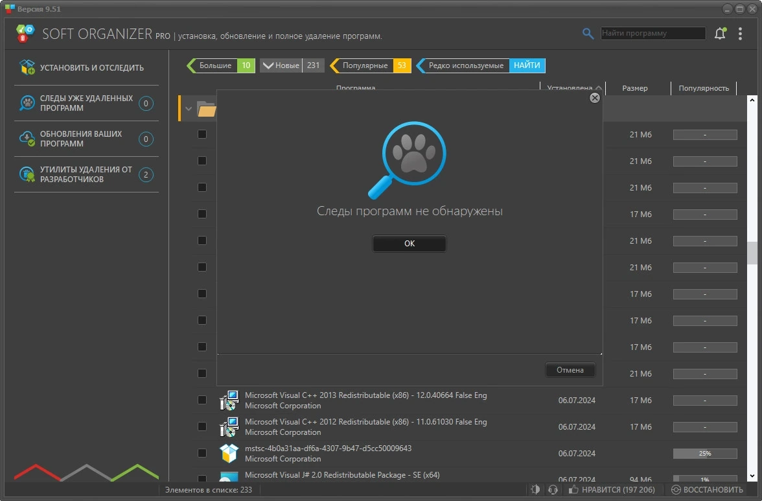Screen dimensions: 762x501
Task: Click the Install and Track box icon
Action: 27,67
